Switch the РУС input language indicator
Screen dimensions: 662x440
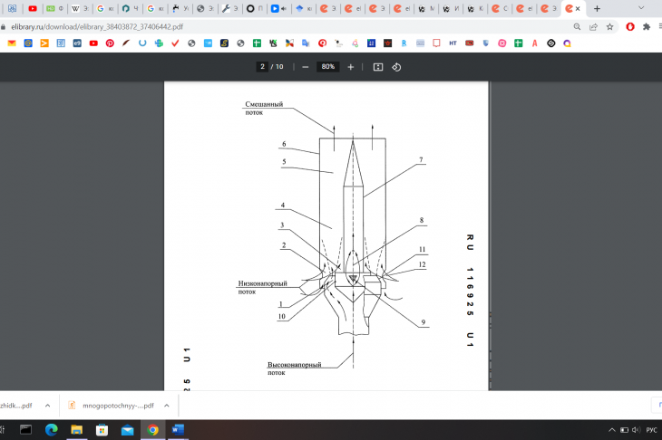[x=651, y=430]
